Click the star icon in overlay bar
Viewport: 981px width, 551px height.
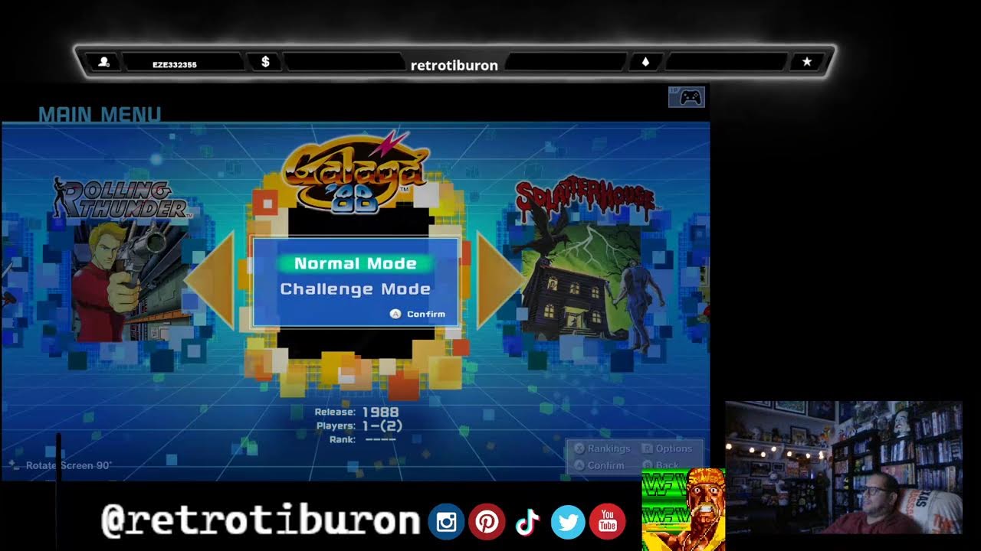(x=806, y=62)
